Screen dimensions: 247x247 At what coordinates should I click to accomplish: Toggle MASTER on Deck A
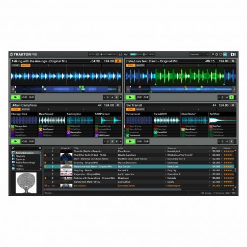click(25, 65)
